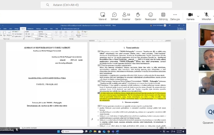214x135 pixels.
Task: Focus the Axtarın search box in Teams
Action: pos(106,5)
